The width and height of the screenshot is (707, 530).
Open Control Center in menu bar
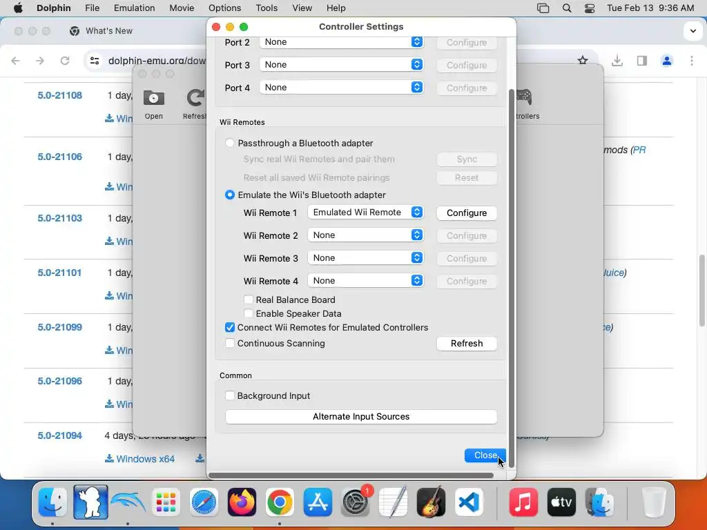[x=590, y=8]
